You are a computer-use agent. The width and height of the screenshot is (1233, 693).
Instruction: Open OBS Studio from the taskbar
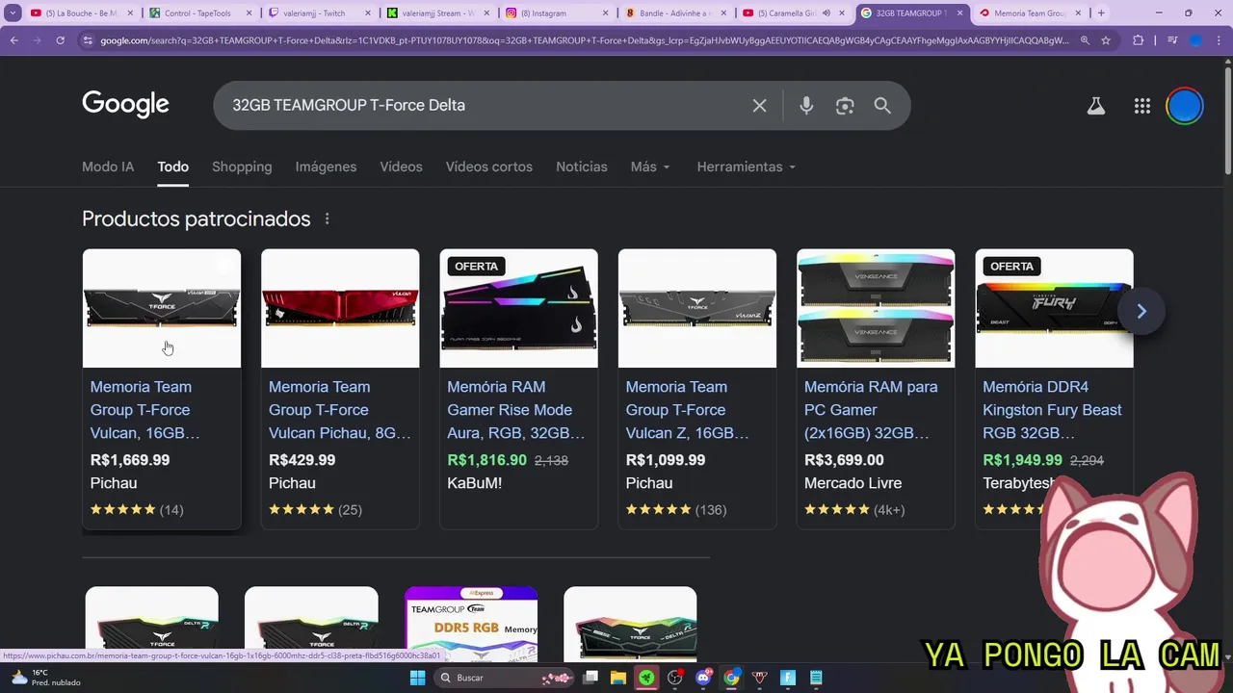coord(674,678)
